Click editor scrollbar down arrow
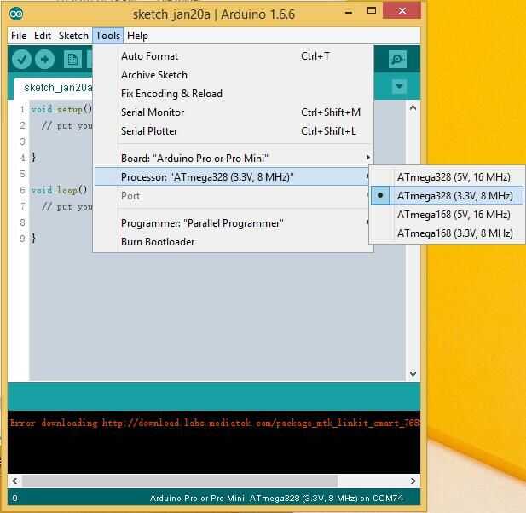The image size is (526, 513). click(x=413, y=373)
